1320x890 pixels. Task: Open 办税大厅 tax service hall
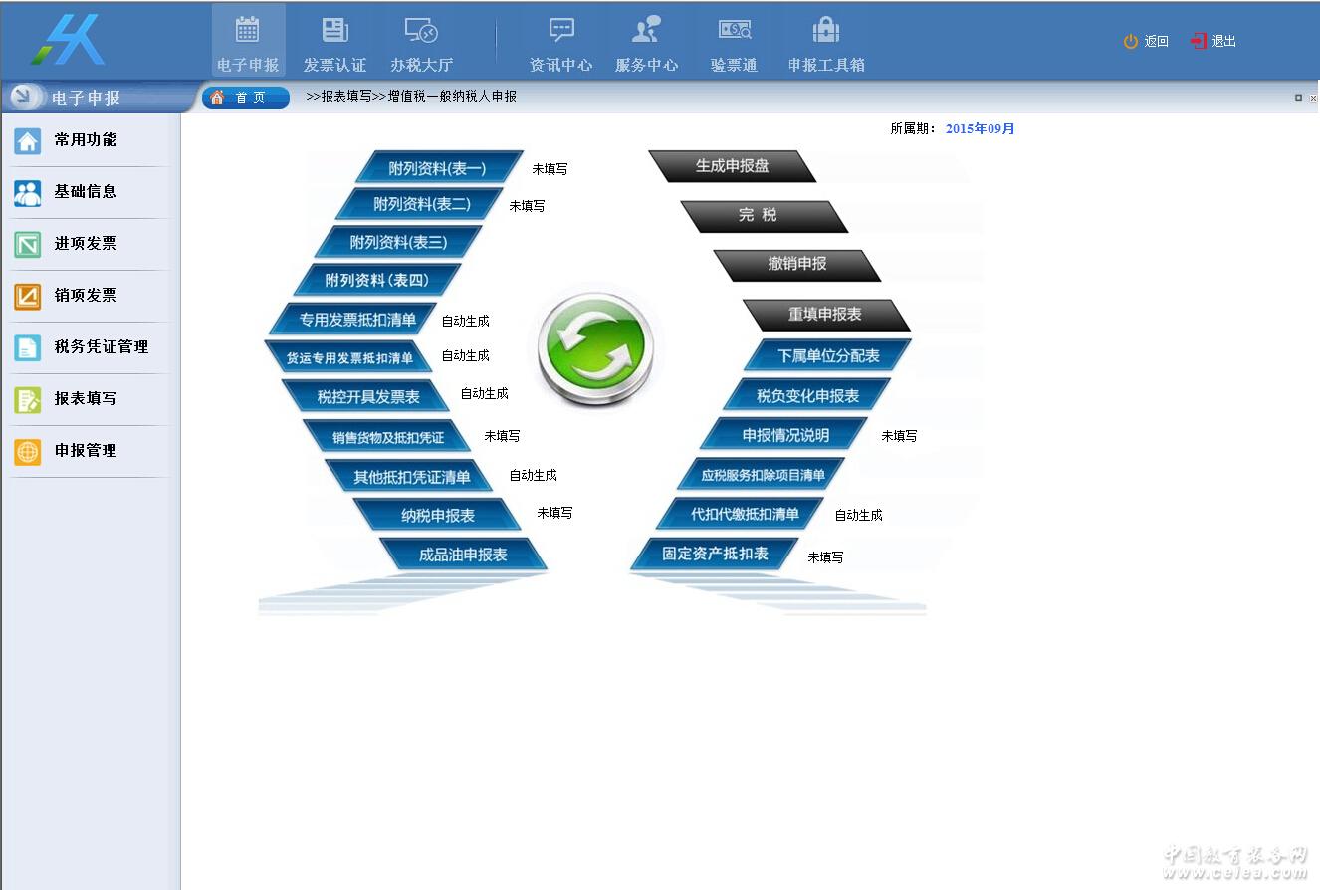pos(421,41)
